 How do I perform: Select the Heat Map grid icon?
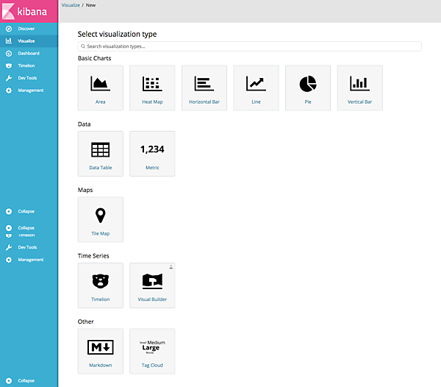(152, 84)
